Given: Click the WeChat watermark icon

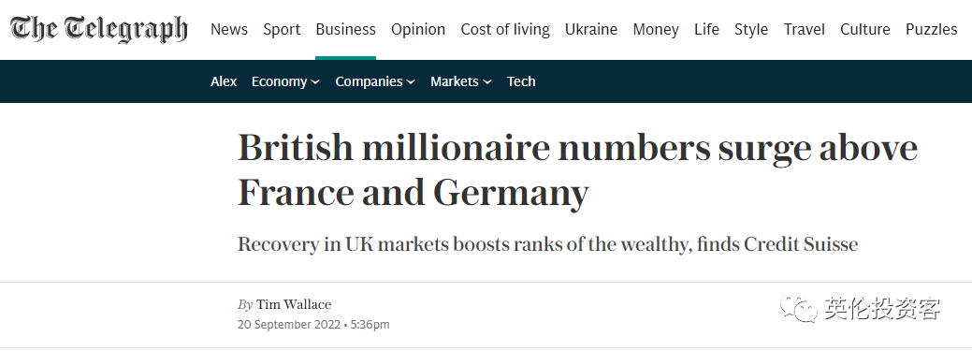Looking at the screenshot, I should click(x=798, y=308).
